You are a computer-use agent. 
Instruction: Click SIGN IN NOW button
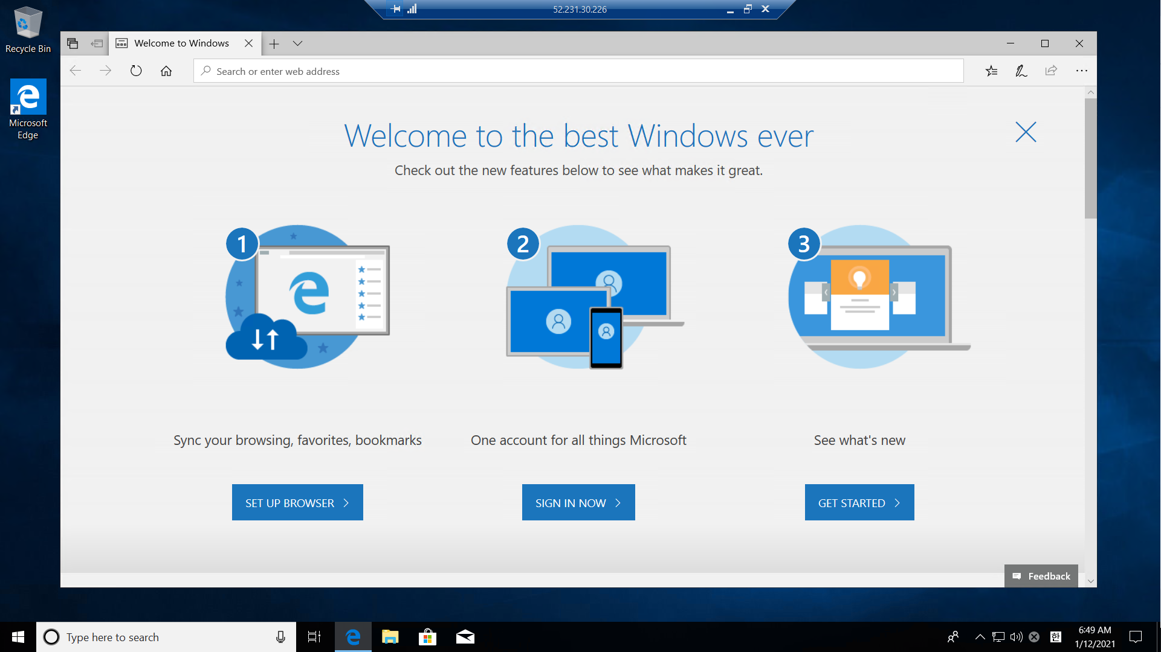[578, 502]
